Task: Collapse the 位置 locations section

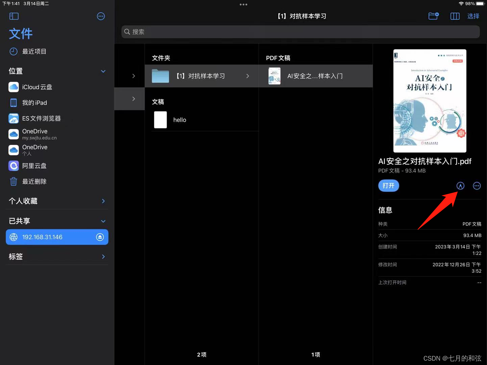Action: [103, 71]
